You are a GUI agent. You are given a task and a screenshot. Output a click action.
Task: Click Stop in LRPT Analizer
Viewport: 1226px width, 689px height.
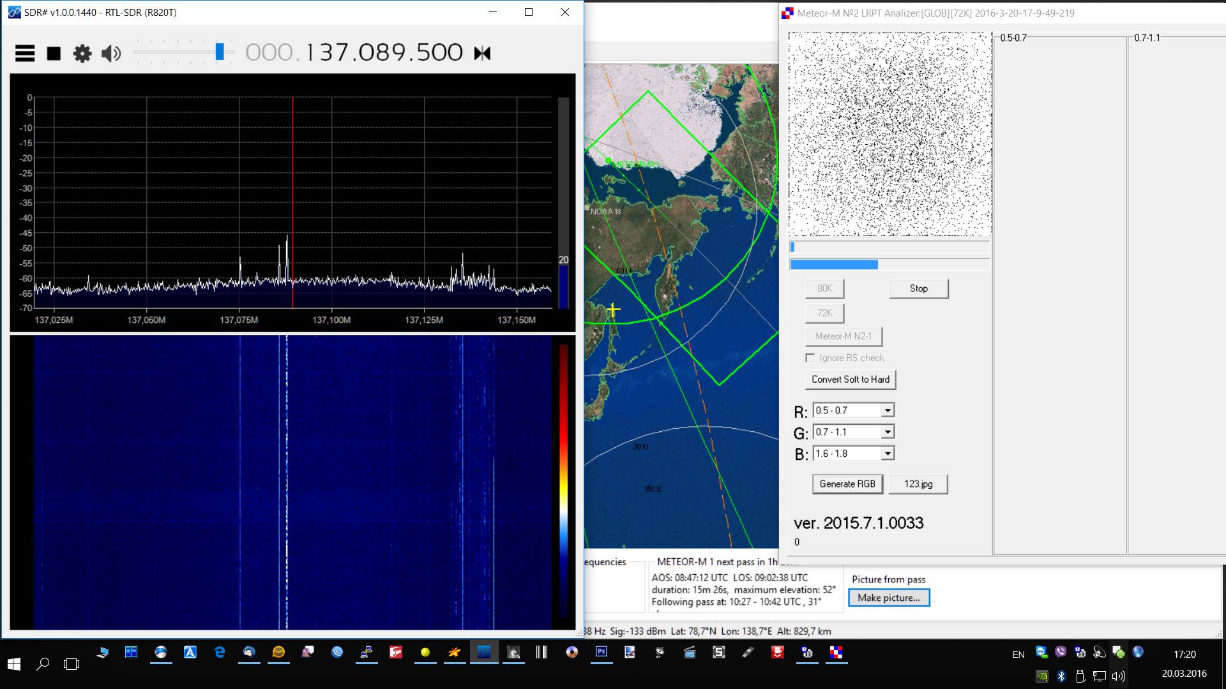click(x=918, y=288)
